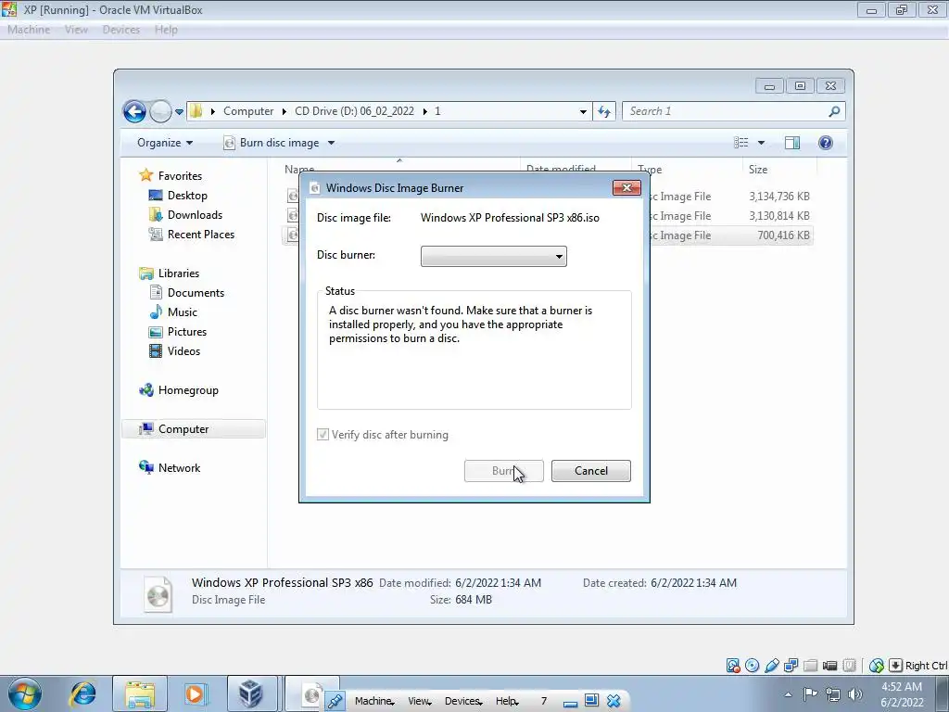Open Pictures library

[186, 332]
